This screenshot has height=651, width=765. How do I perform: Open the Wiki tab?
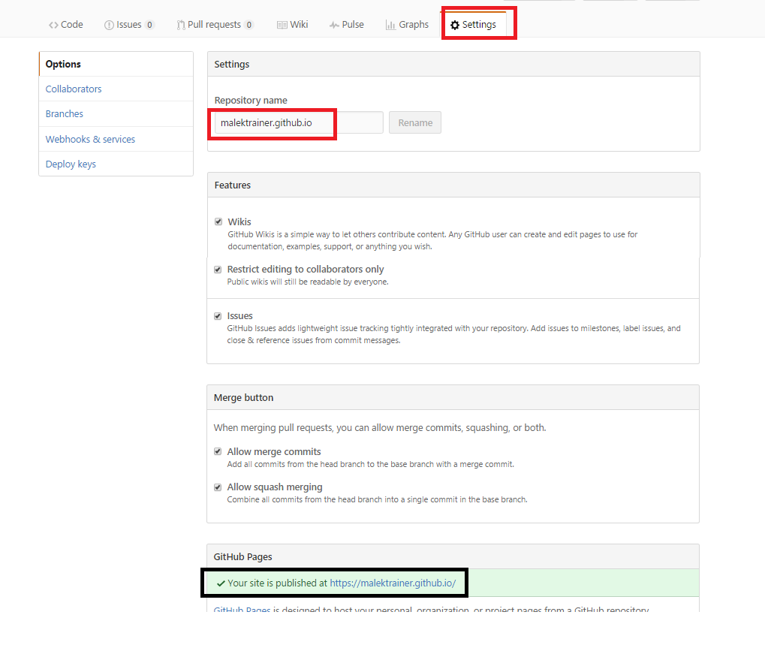click(x=293, y=24)
